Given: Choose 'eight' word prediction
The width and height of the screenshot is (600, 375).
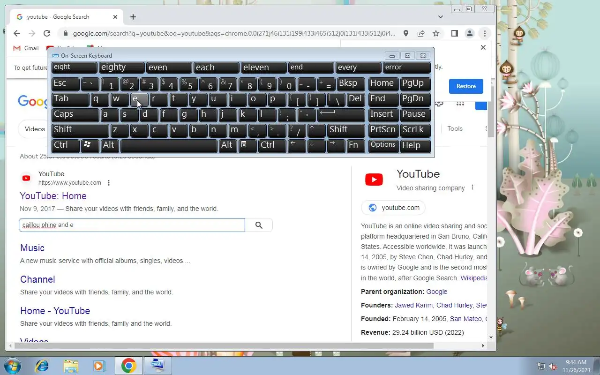Looking at the screenshot, I should point(75,67).
